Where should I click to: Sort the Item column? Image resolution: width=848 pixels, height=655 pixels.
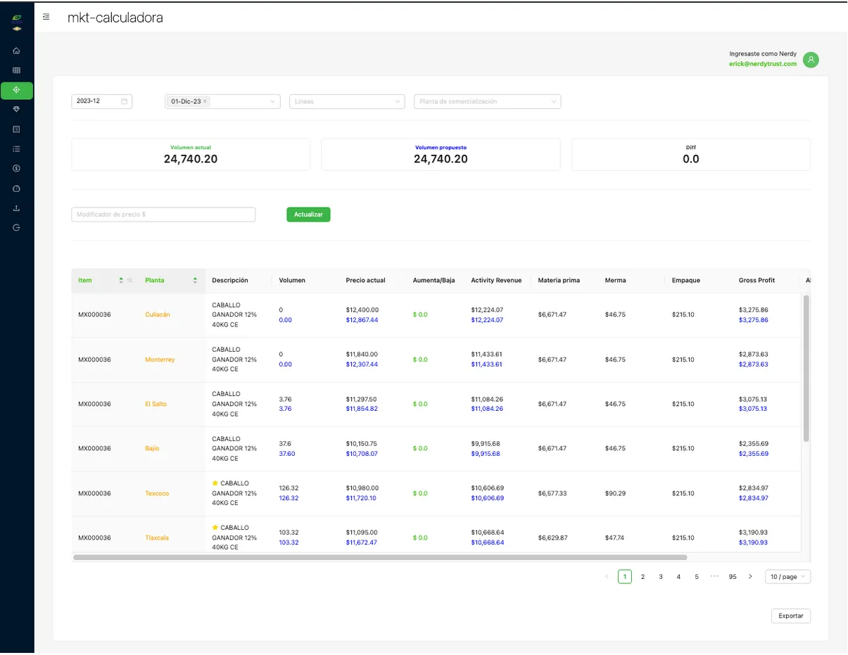pyautogui.click(x=121, y=280)
